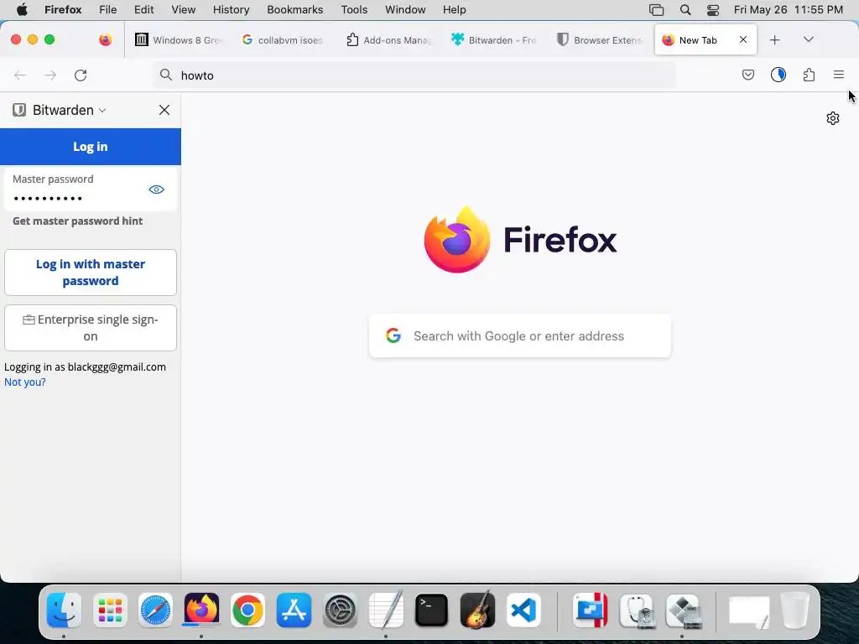Open Finder from the Dock
Image resolution: width=859 pixels, height=644 pixels.
64,610
